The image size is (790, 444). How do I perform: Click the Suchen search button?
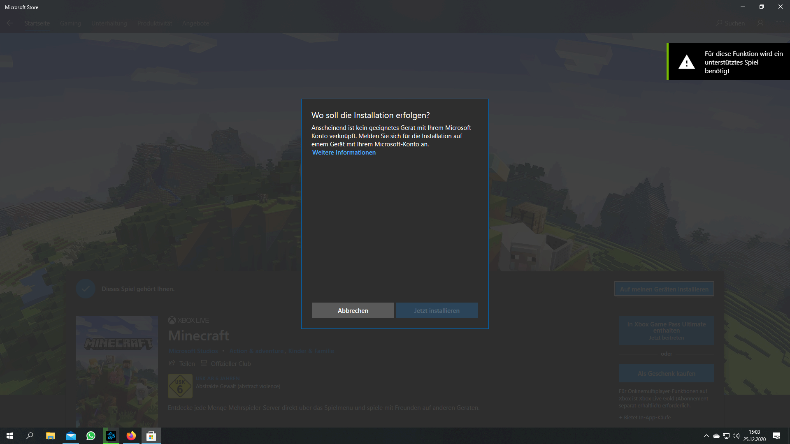[x=730, y=23]
